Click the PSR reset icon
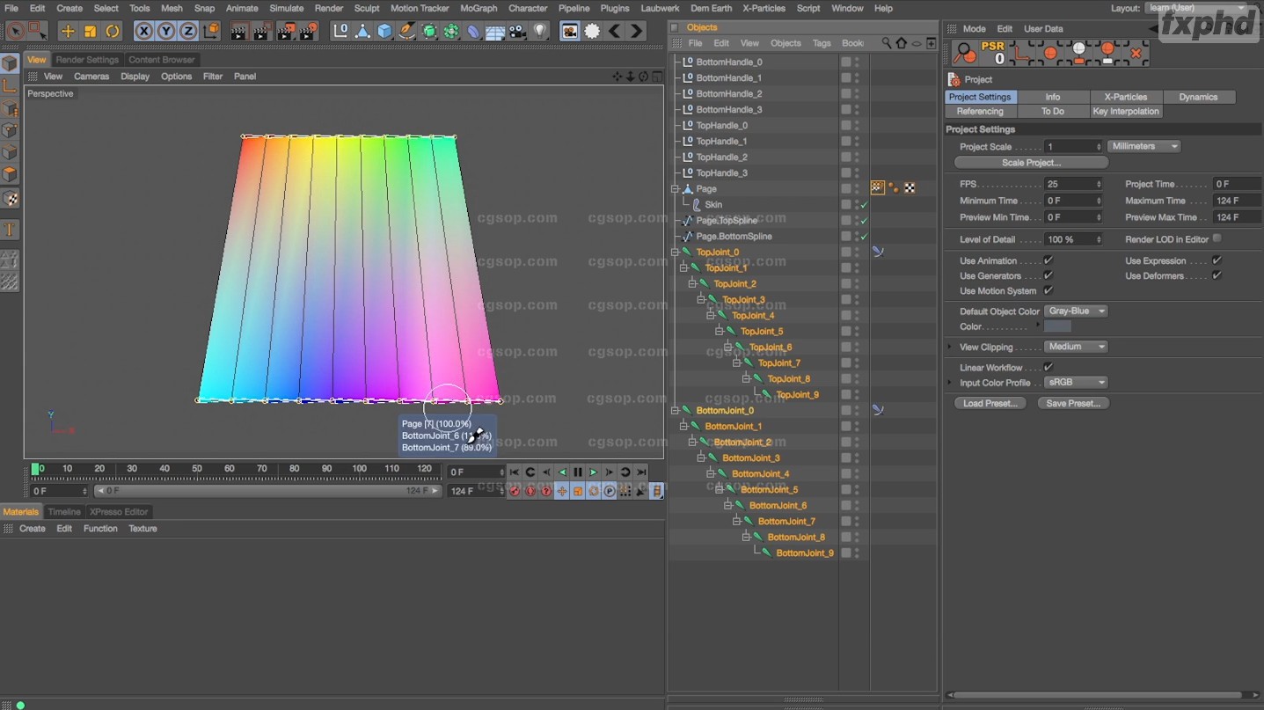Screen dimensions: 1264x710 tap(992, 53)
